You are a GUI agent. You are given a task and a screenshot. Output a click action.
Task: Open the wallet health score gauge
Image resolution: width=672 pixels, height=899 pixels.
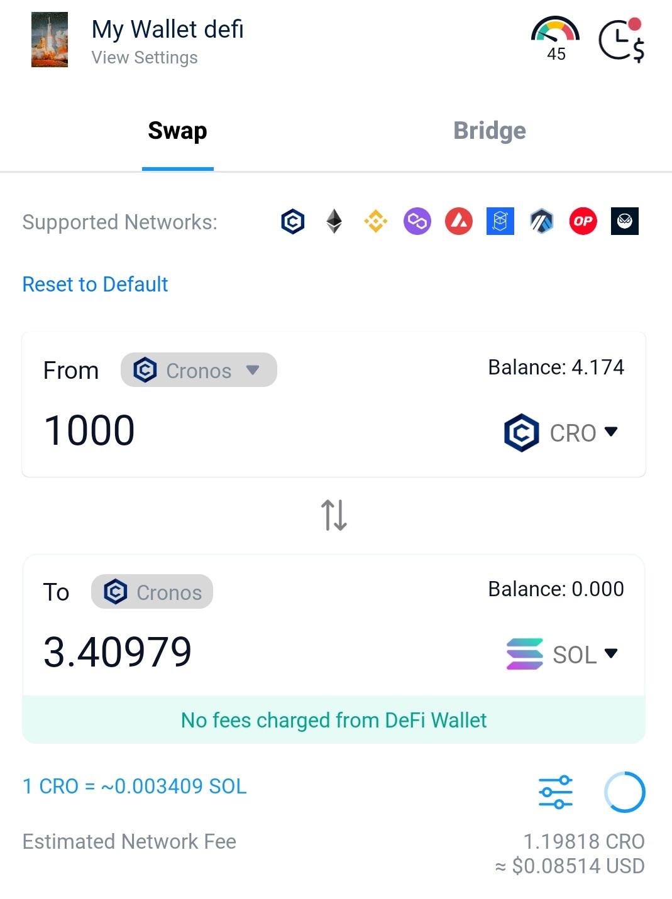click(x=555, y=39)
